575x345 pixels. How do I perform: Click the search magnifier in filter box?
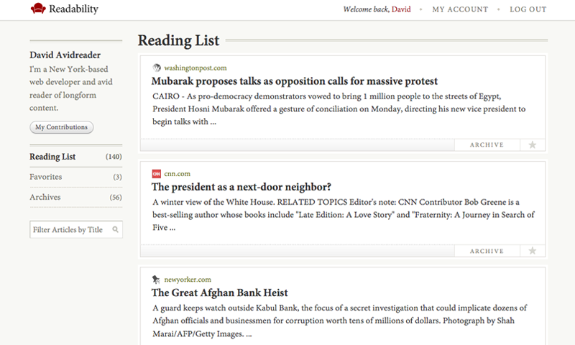pos(116,229)
